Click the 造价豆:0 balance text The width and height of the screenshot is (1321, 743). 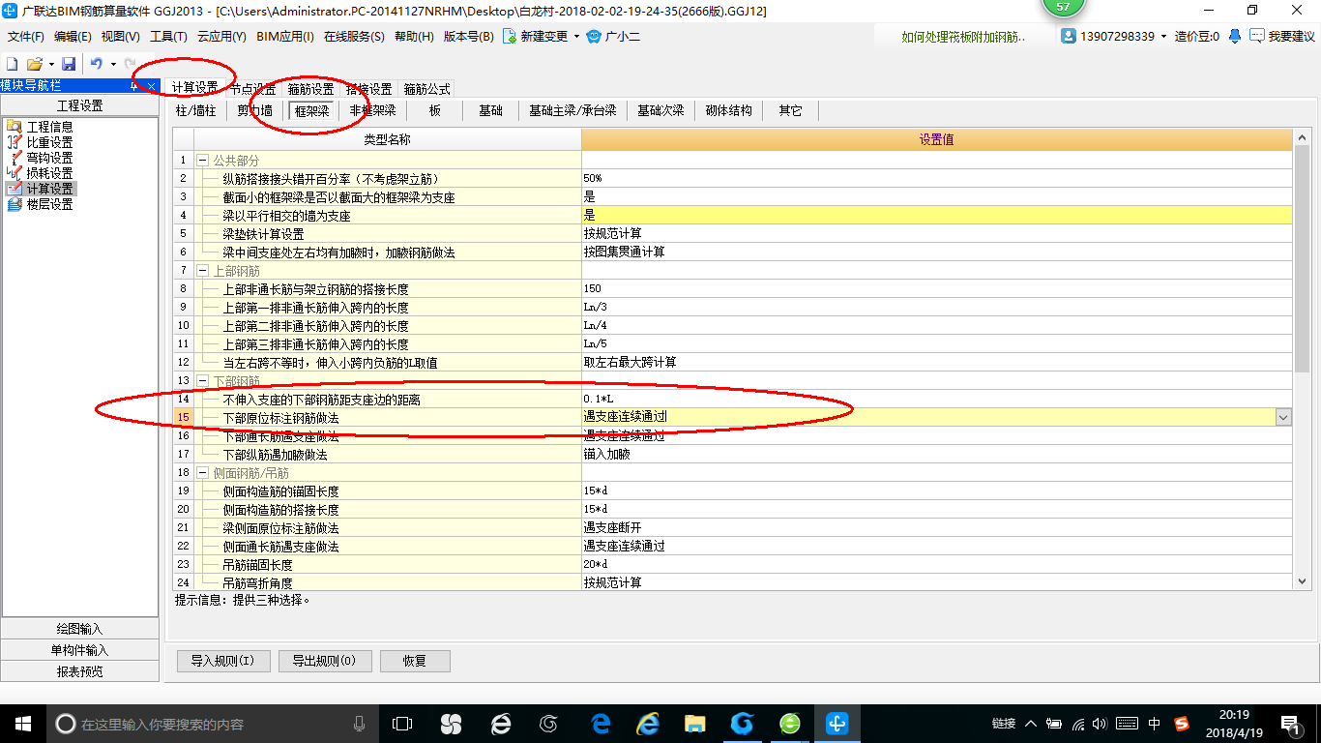point(1199,37)
